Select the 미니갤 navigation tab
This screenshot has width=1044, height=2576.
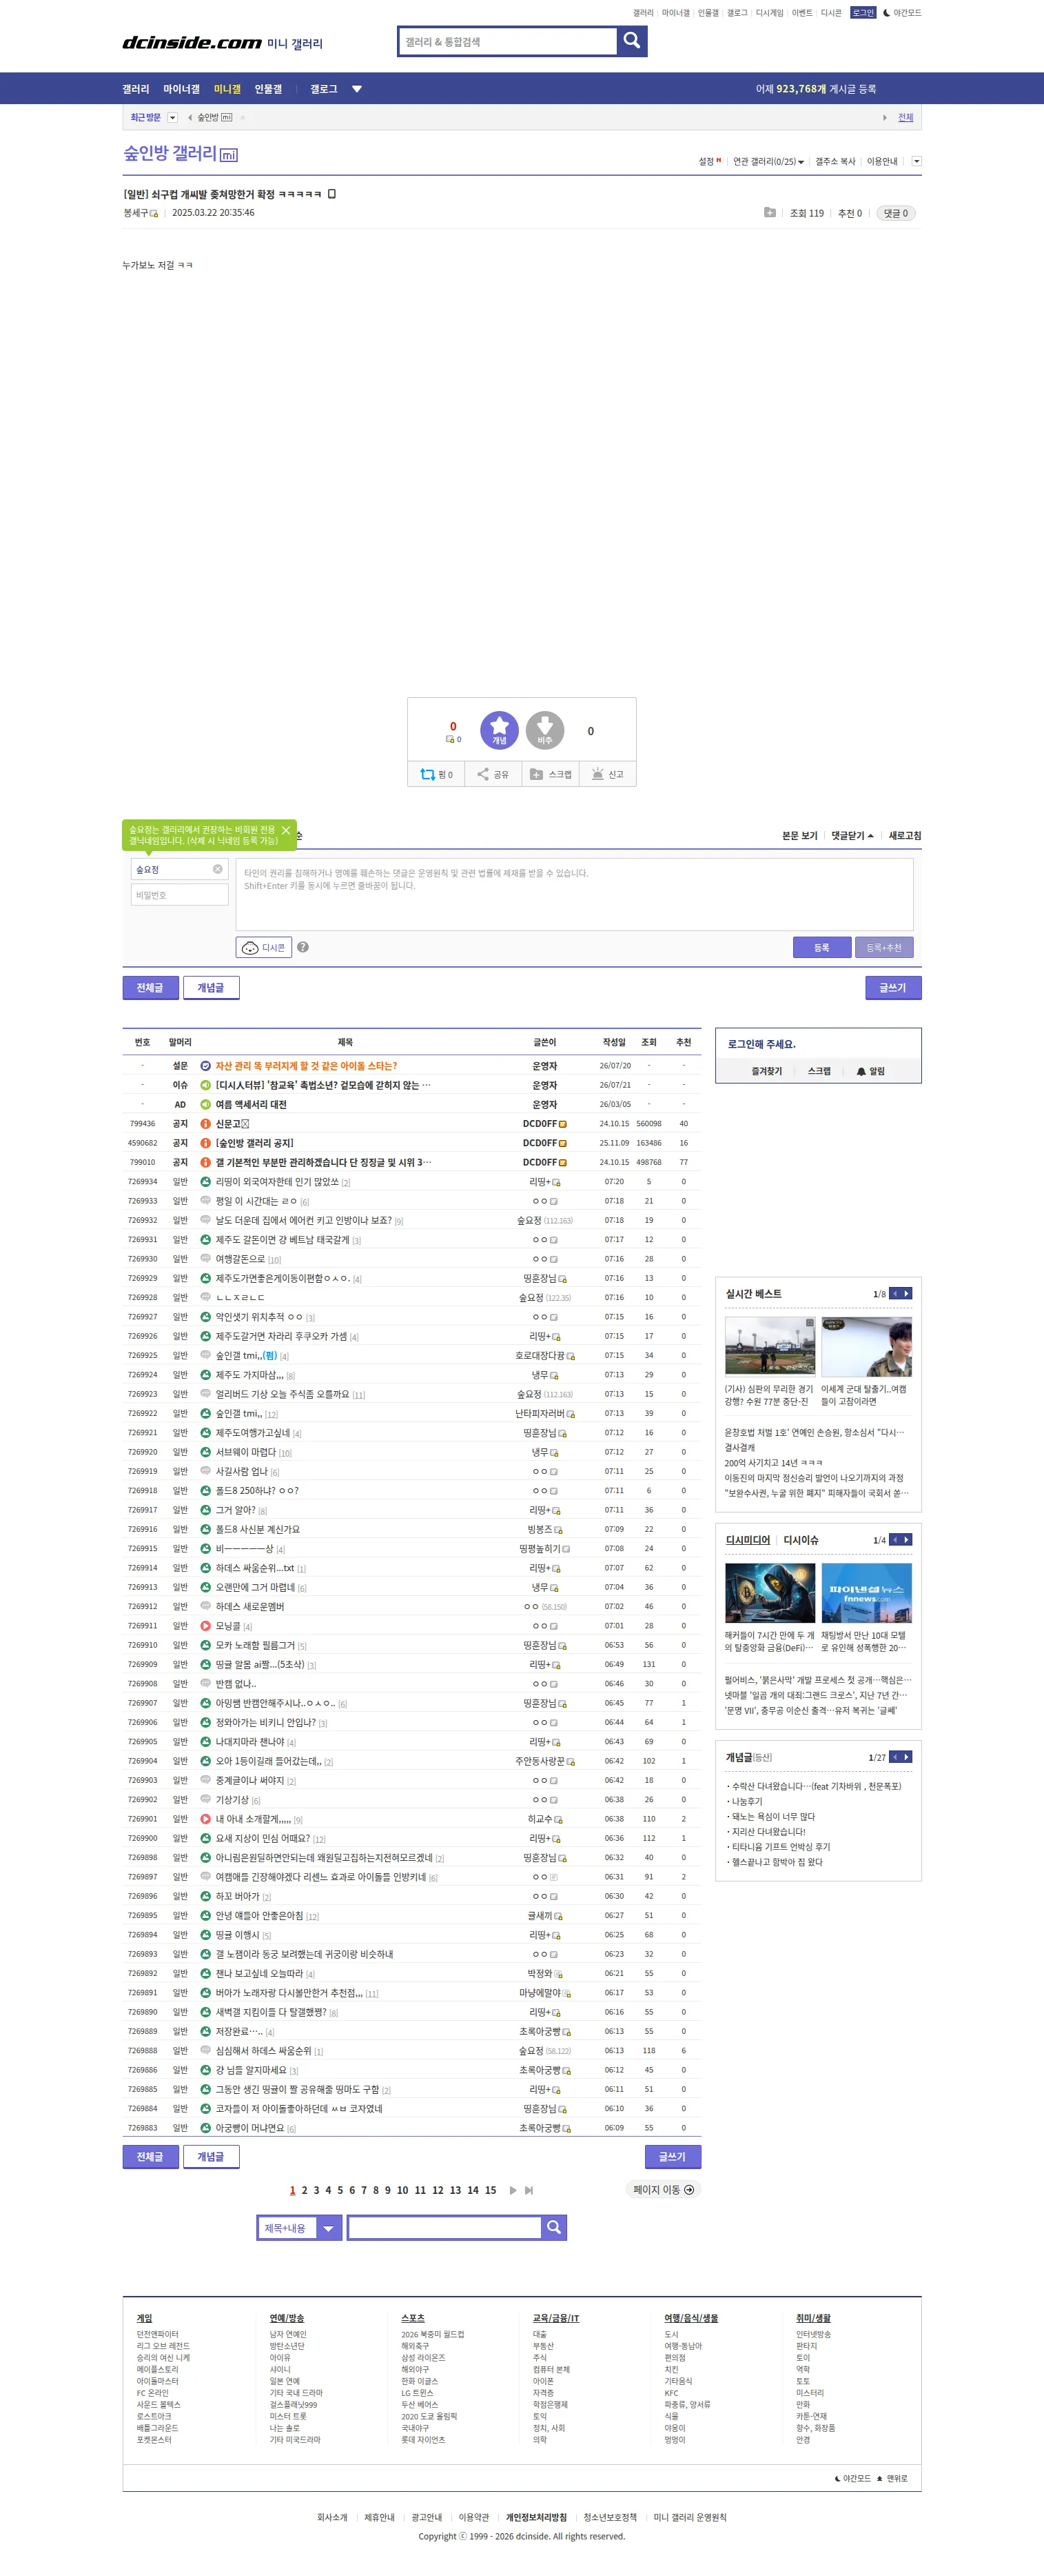(227, 89)
